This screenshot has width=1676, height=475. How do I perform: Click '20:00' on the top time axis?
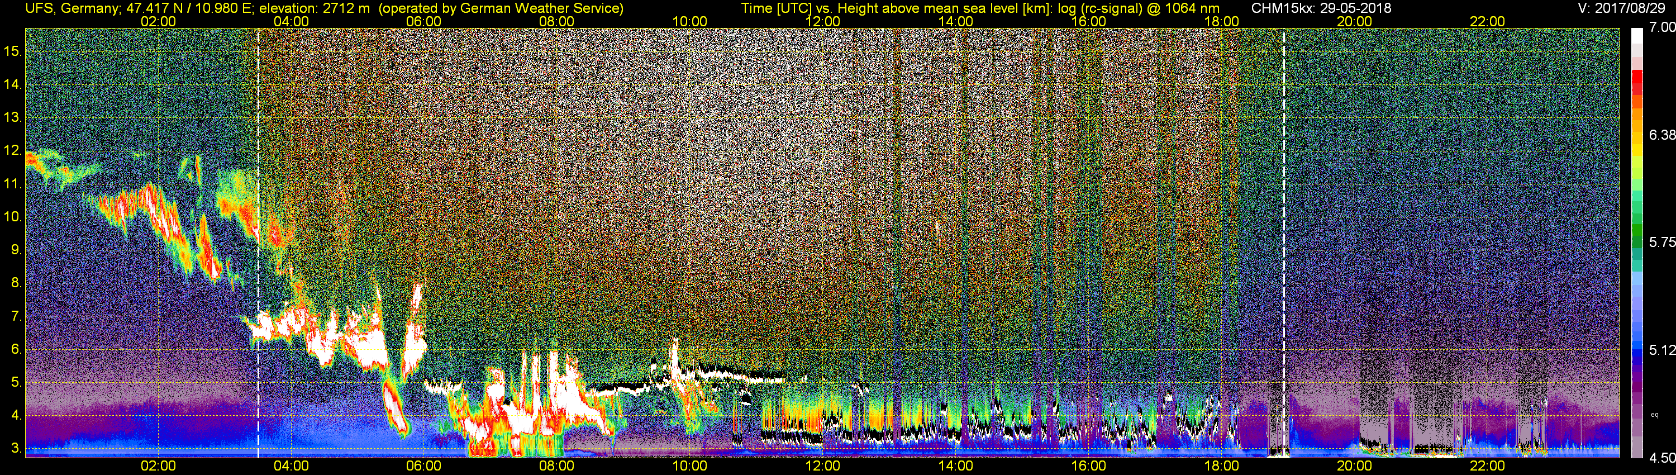tap(1355, 21)
